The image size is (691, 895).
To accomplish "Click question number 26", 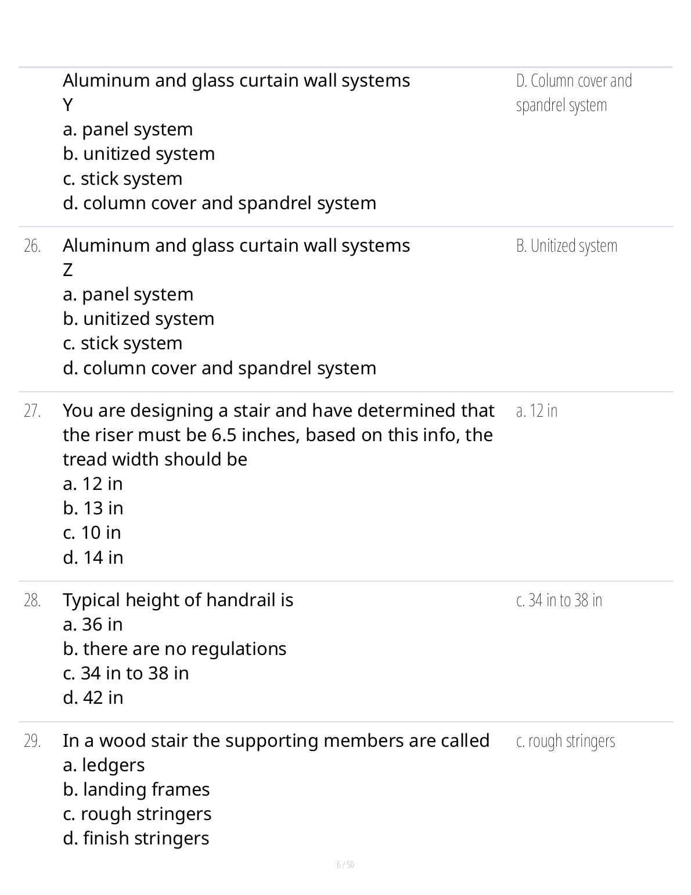I will (x=33, y=246).
